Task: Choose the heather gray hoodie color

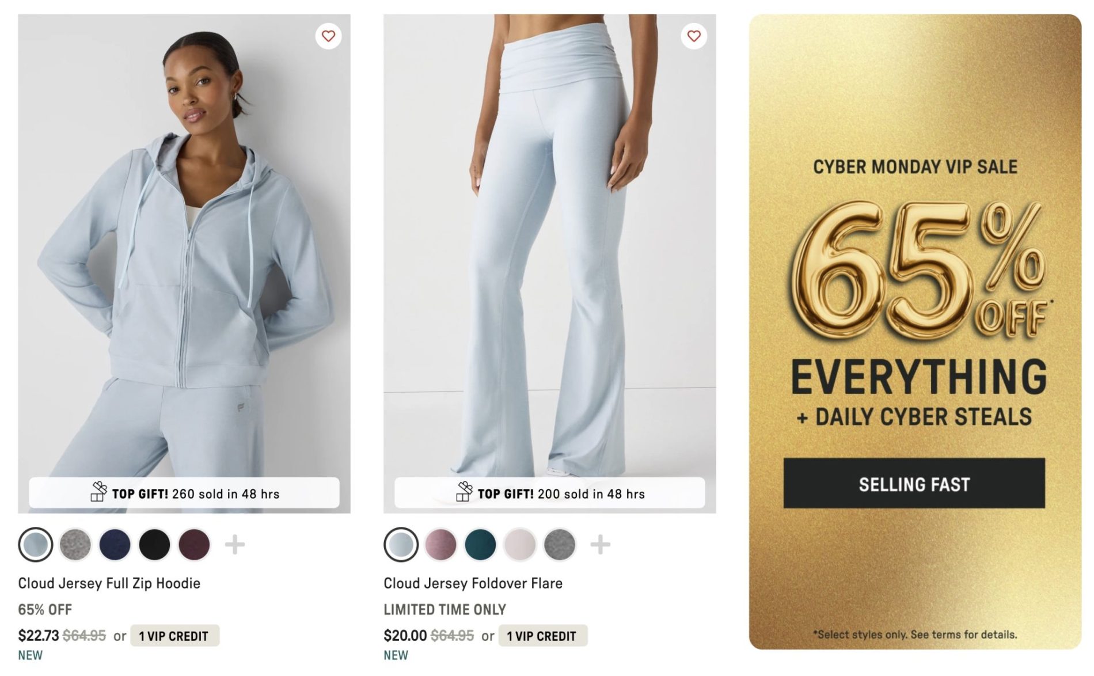Action: click(75, 544)
